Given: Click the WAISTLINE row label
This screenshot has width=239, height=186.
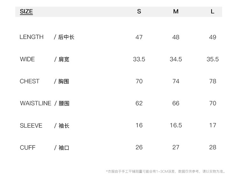Looking at the screenshot, I should pyautogui.click(x=35, y=103).
